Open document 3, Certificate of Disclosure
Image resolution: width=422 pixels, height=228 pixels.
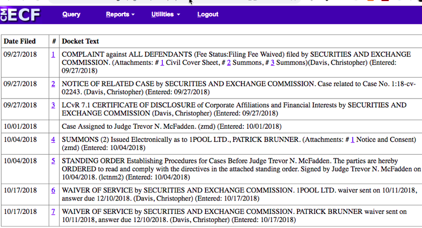[53, 105]
